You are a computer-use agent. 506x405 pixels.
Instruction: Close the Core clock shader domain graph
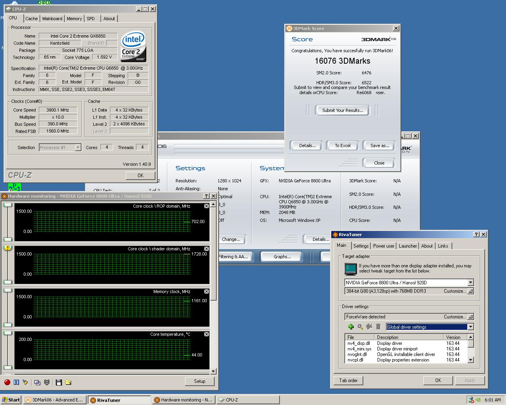pos(206,249)
